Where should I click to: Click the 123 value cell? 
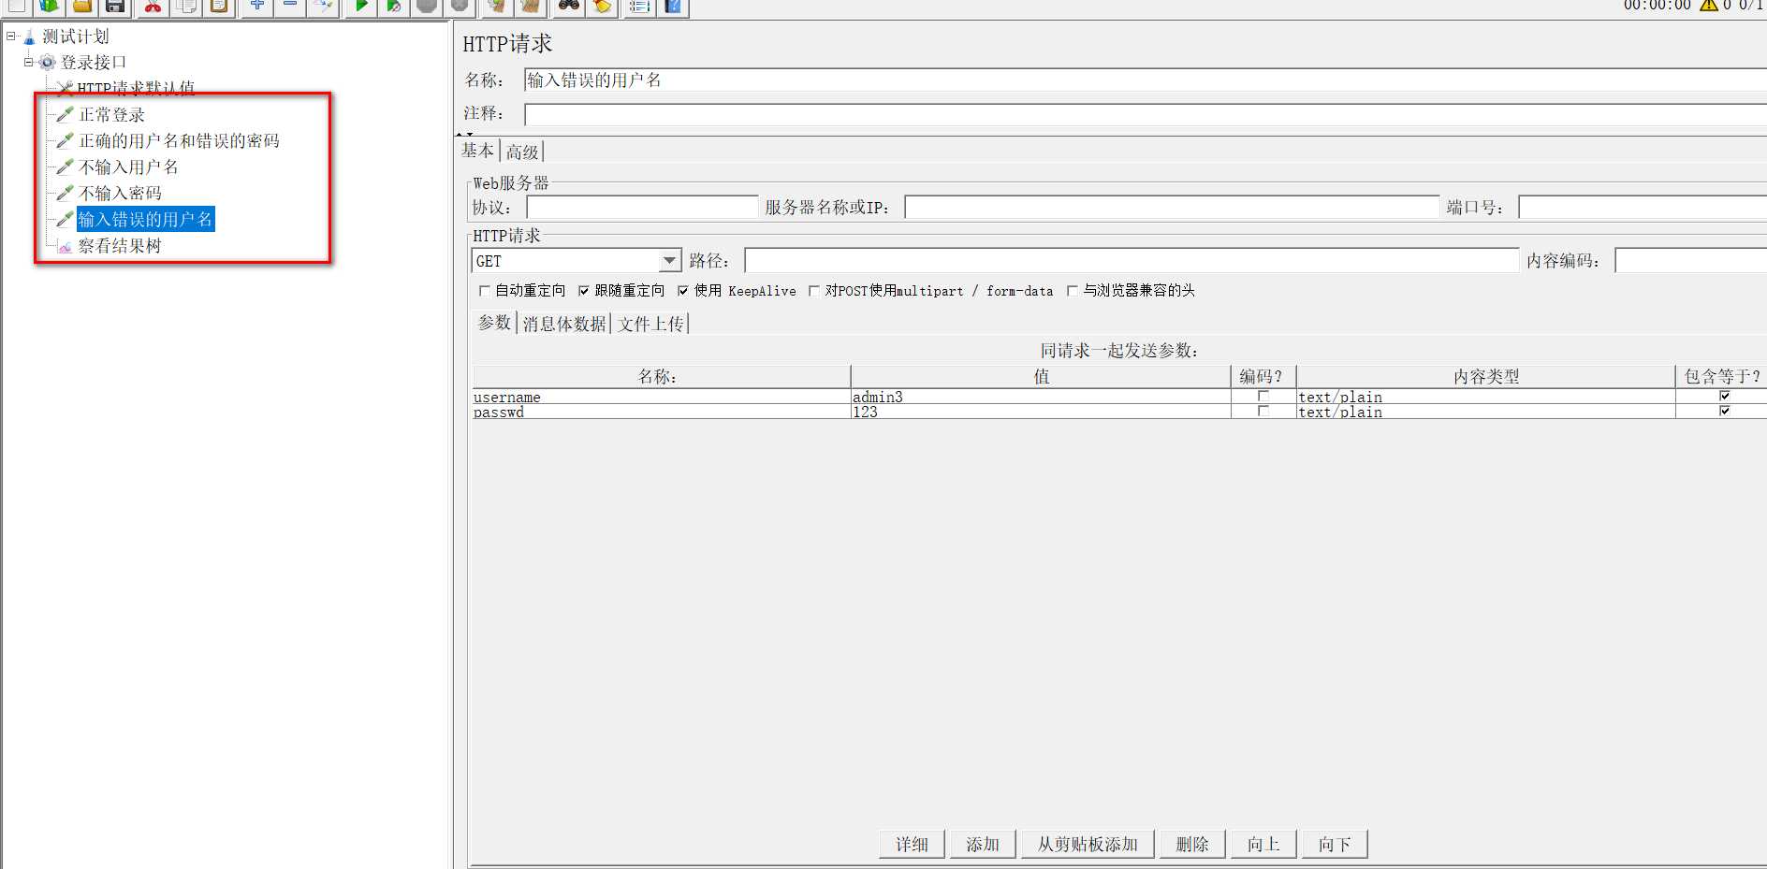(1041, 412)
